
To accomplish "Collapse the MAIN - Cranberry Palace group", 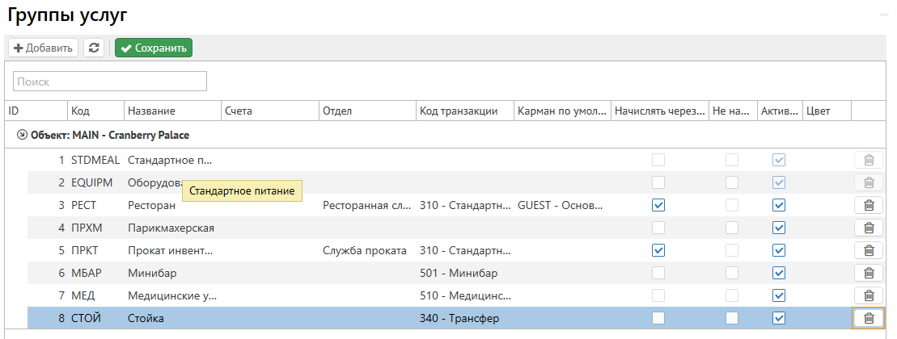I will click(23, 136).
